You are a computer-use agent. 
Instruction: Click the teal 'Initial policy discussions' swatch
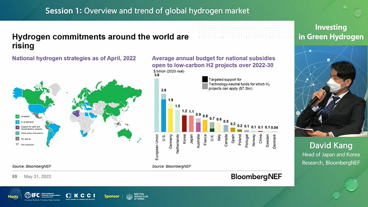pyautogui.click(x=17, y=133)
